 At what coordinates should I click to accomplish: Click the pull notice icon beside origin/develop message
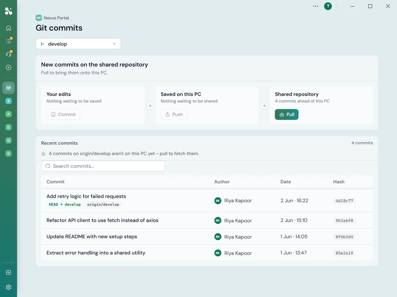pyautogui.click(x=44, y=154)
